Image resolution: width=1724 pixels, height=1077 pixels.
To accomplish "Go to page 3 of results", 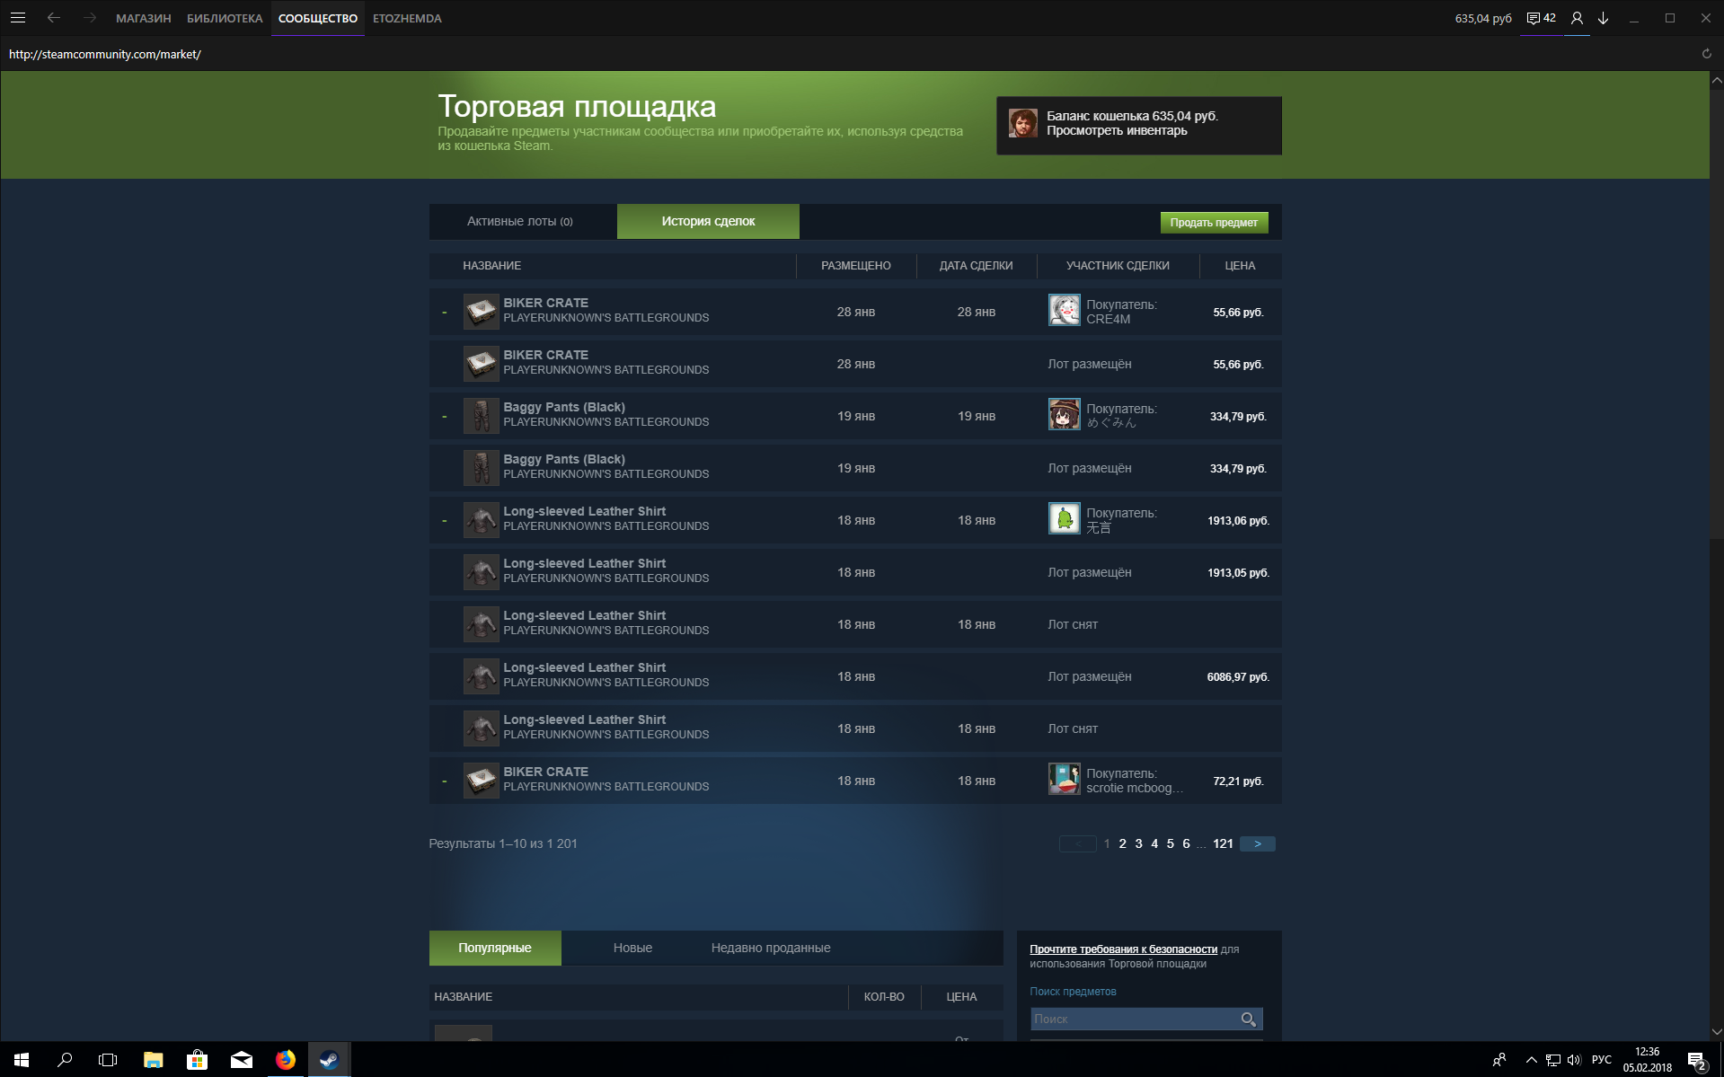I will click(1138, 843).
